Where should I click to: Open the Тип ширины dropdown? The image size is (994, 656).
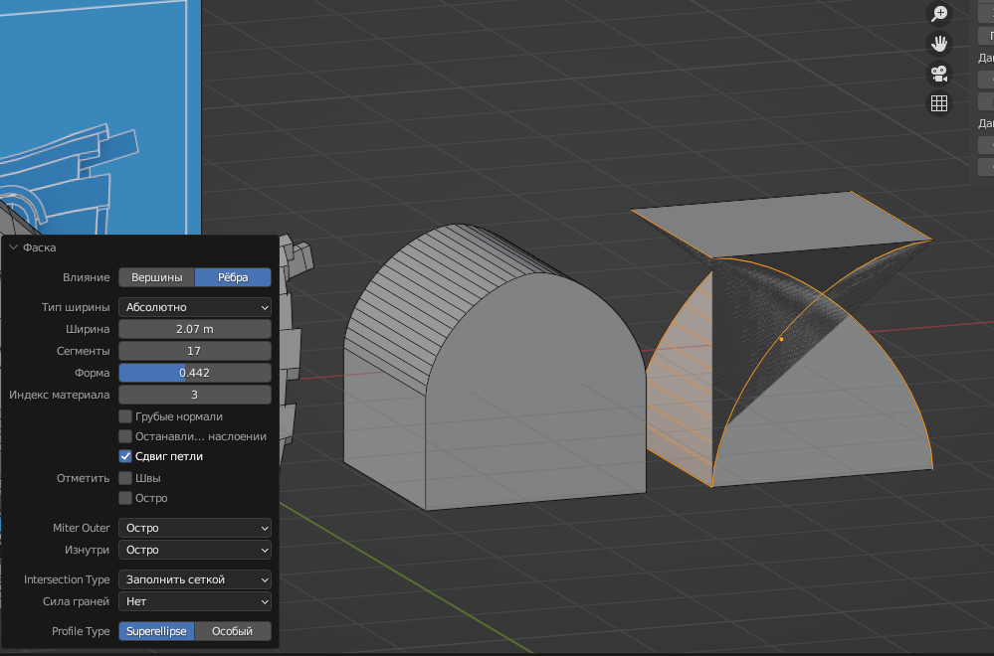(195, 307)
